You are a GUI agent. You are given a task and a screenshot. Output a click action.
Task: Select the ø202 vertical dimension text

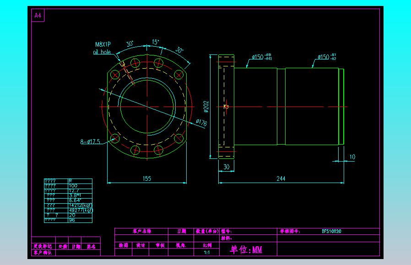click(206, 107)
